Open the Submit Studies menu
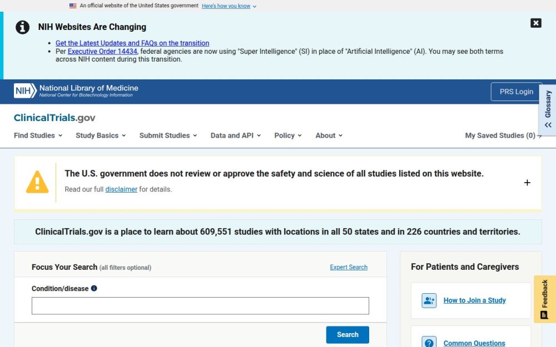 (x=168, y=135)
